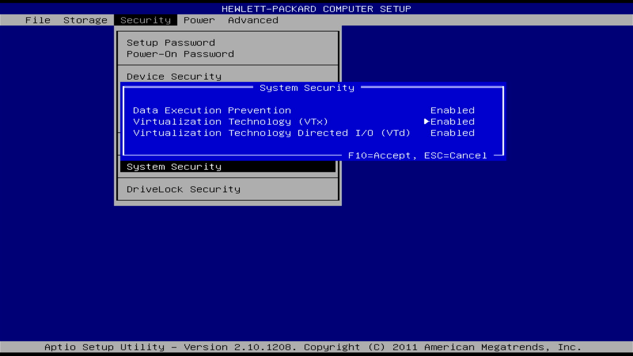Click ESC=Cancel to discard changes
This screenshot has width=633, height=356.
click(x=455, y=156)
